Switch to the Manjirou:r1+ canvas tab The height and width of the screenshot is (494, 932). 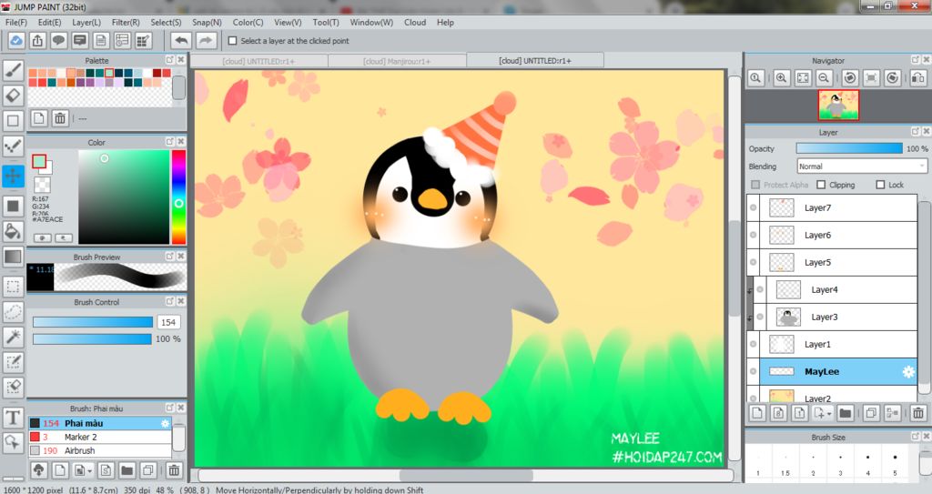(397, 61)
